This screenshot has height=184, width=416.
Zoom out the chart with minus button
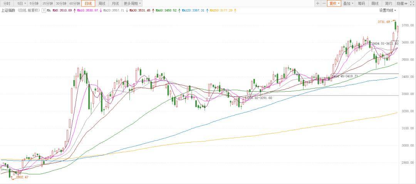point(324,3)
